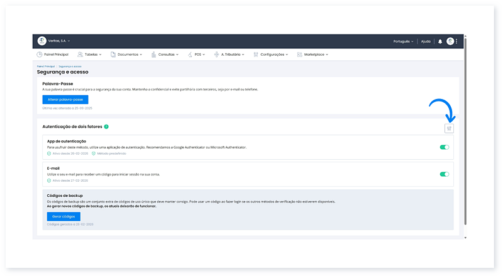Click Painel Principal breadcrumb link

pos(45,66)
